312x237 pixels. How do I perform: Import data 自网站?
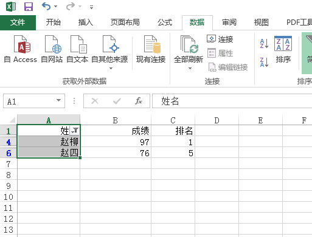[x=52, y=49]
